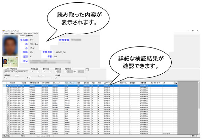Sort by the 作成日時 column header
Image resolution: width=202 pixels, height=140 pixels.
click(x=16, y=82)
